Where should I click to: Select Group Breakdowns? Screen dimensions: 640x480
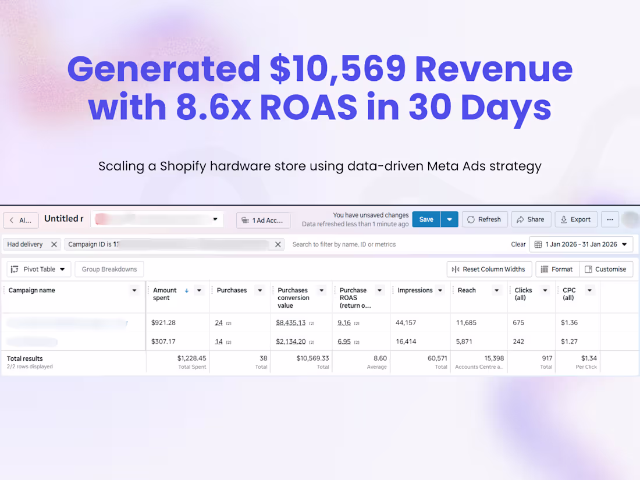[109, 269]
